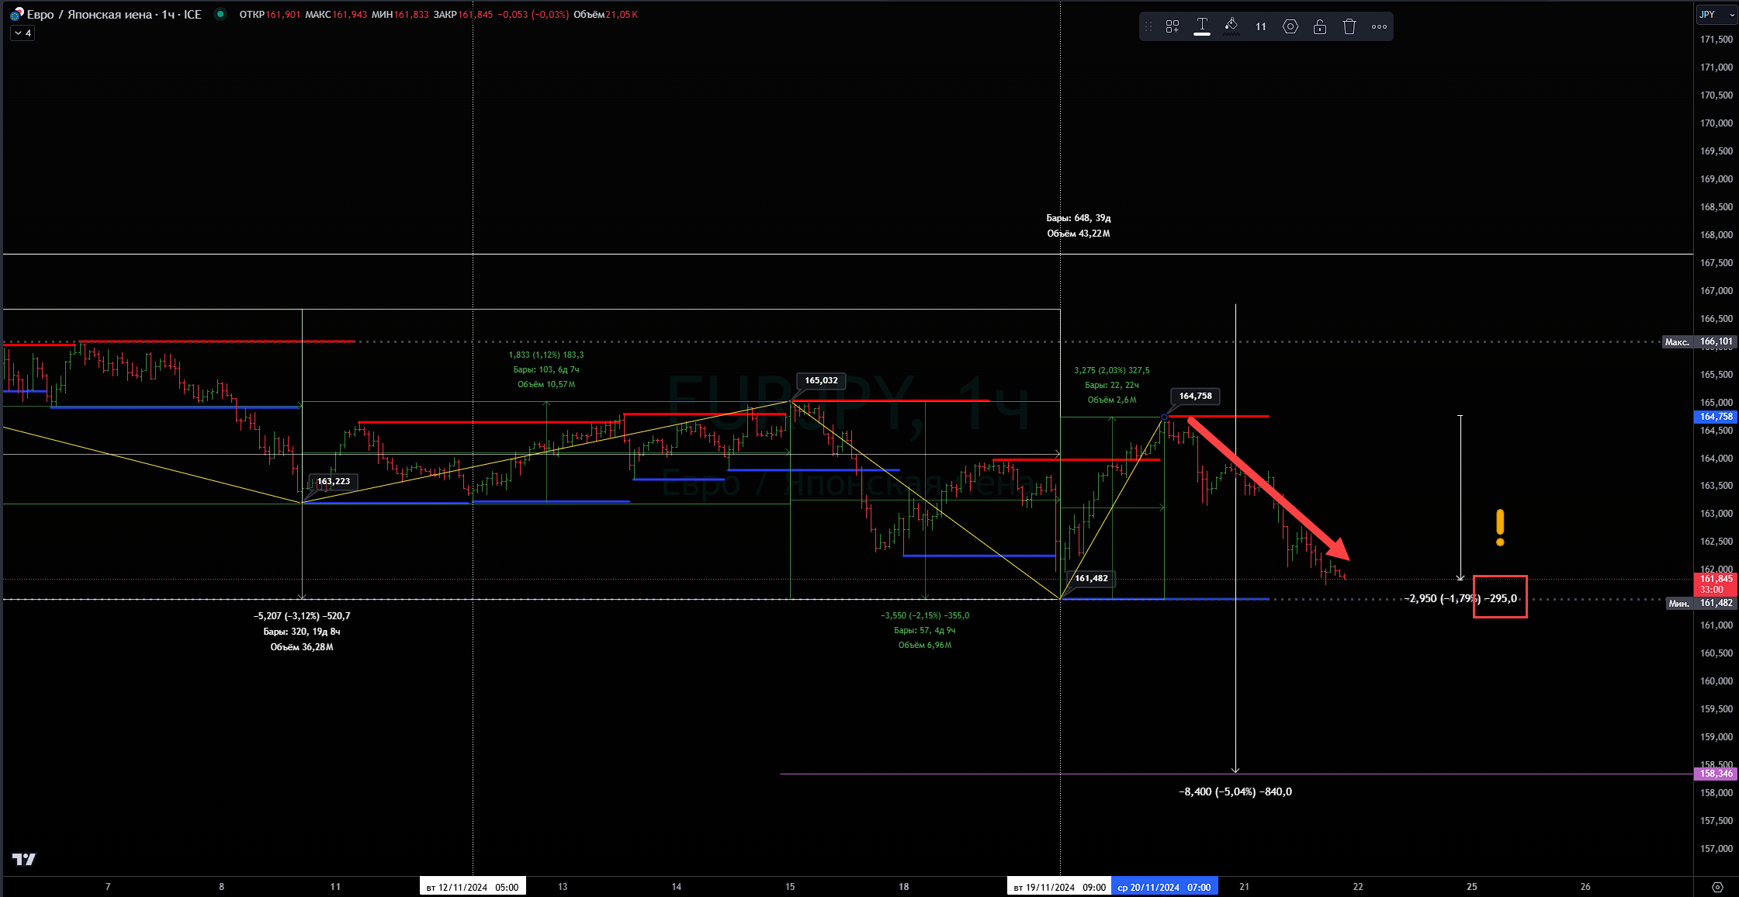Click the Мин. 161,482 scale label
Screen dimensions: 1739x897
[1702, 604]
